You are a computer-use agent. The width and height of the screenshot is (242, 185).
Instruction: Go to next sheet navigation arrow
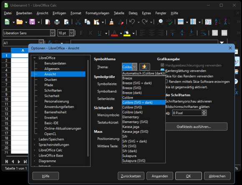[19, 162]
